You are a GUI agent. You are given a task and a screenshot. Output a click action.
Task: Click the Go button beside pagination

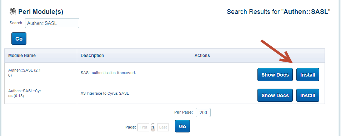click(x=182, y=126)
